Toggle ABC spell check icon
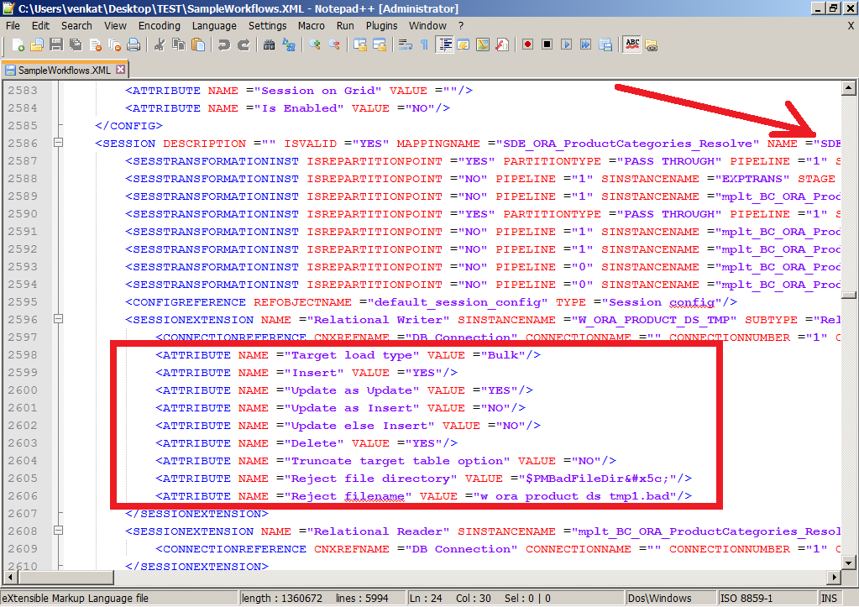The height and width of the screenshot is (607, 859). point(632,45)
